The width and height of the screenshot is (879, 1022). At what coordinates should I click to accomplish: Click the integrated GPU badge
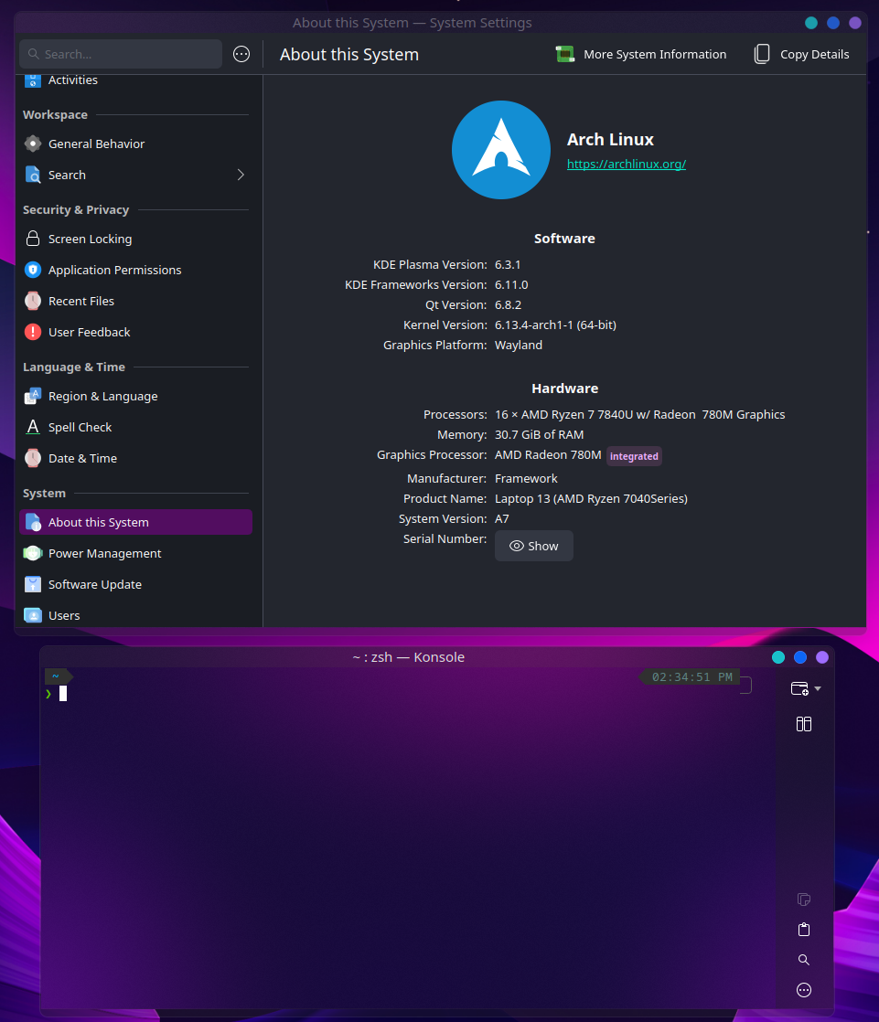pyautogui.click(x=634, y=456)
